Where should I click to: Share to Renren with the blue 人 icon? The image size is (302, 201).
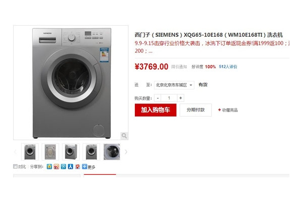(x=70, y=166)
